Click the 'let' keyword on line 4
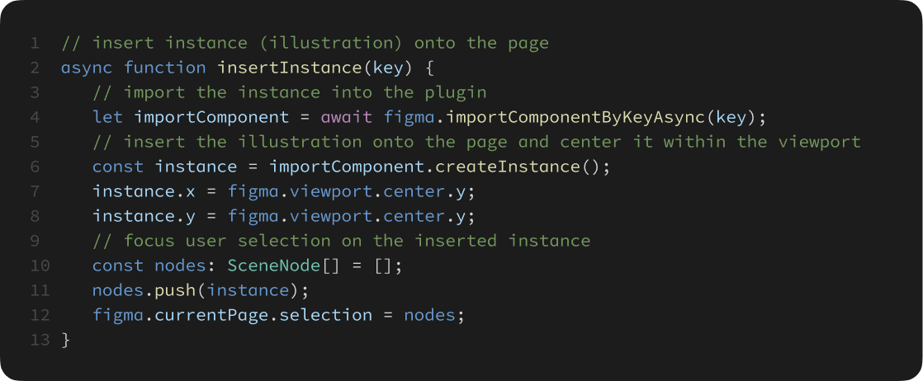Image resolution: width=923 pixels, height=381 pixels. 107,118
